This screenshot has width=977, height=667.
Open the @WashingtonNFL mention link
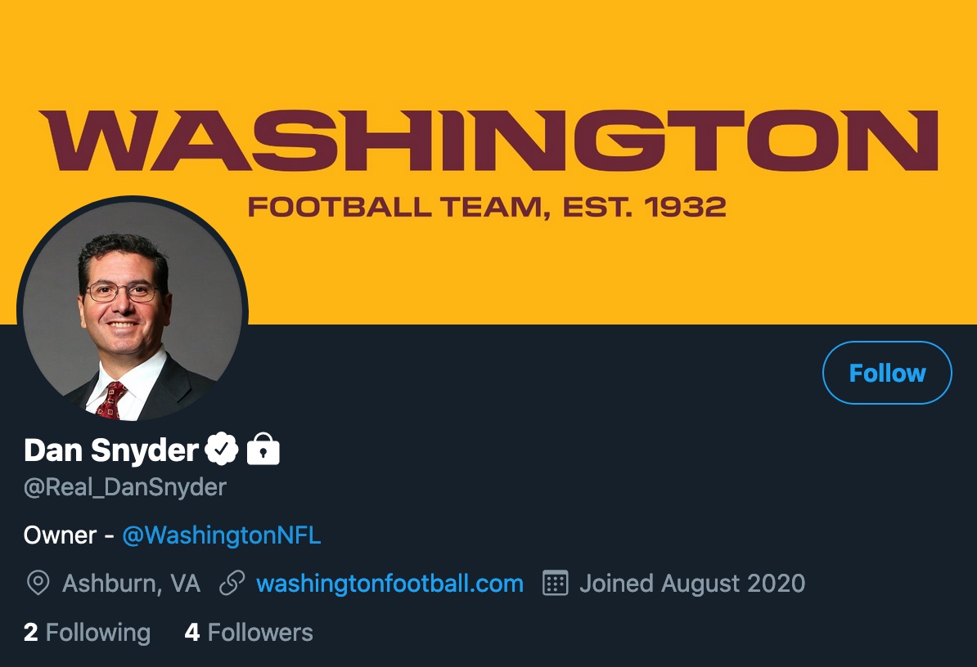pos(221,535)
